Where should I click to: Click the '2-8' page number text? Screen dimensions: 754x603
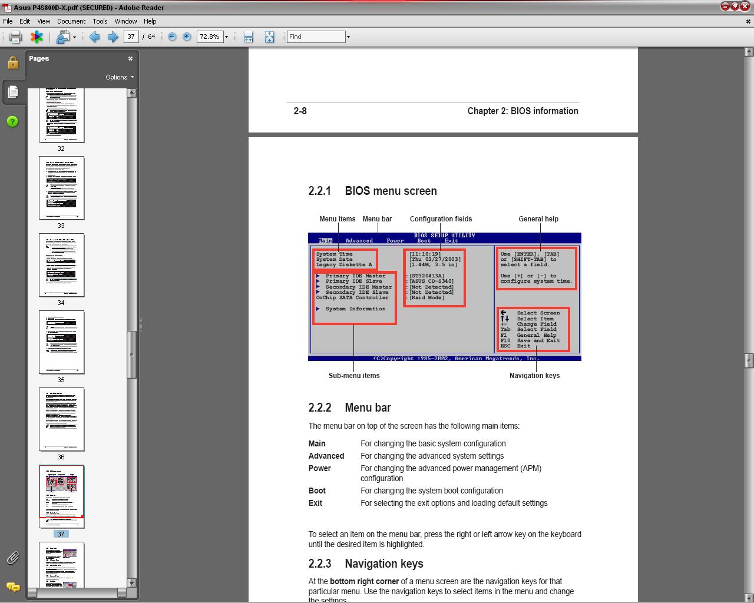coord(300,111)
